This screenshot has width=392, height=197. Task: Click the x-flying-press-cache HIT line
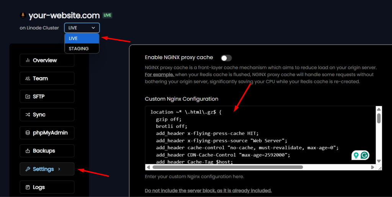[207, 133]
